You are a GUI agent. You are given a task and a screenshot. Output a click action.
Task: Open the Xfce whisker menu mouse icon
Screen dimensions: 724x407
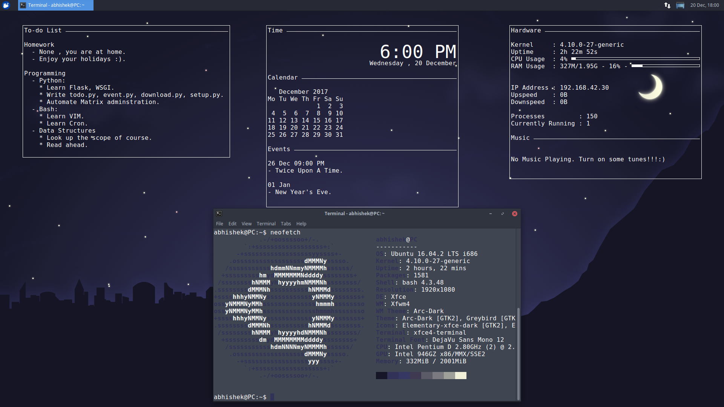point(6,5)
